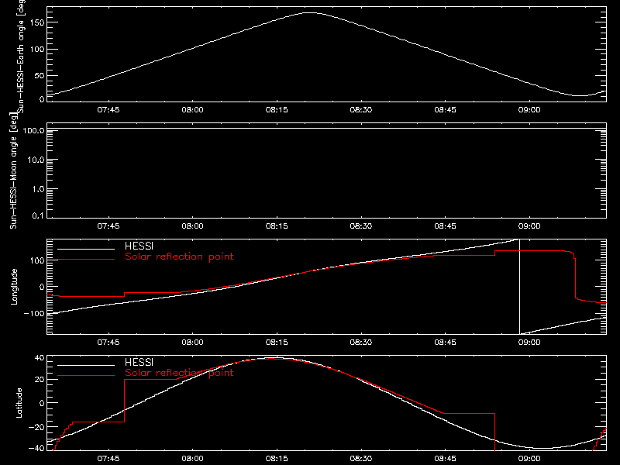
Task: Click 08:45 under the Earth angle plot
Action: point(445,110)
